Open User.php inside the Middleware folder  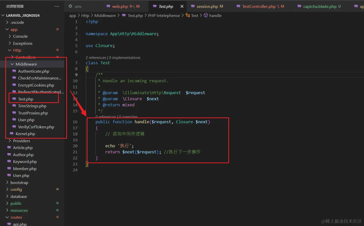pyautogui.click(x=26, y=120)
